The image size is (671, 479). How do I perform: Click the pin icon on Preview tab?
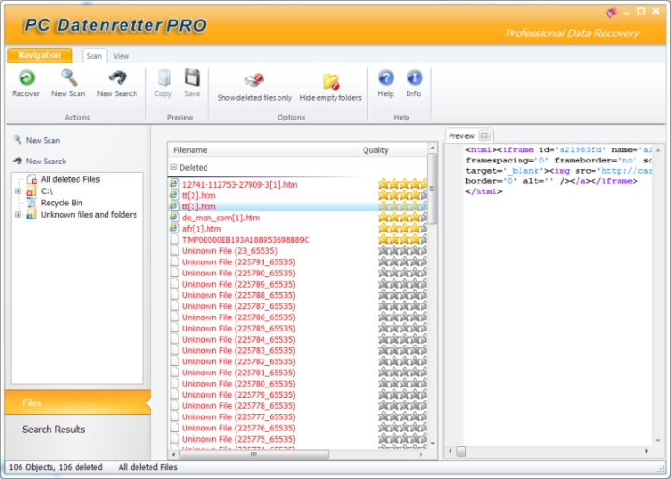[485, 136]
